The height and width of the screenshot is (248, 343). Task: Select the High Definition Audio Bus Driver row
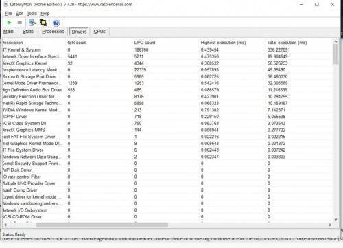(167, 90)
